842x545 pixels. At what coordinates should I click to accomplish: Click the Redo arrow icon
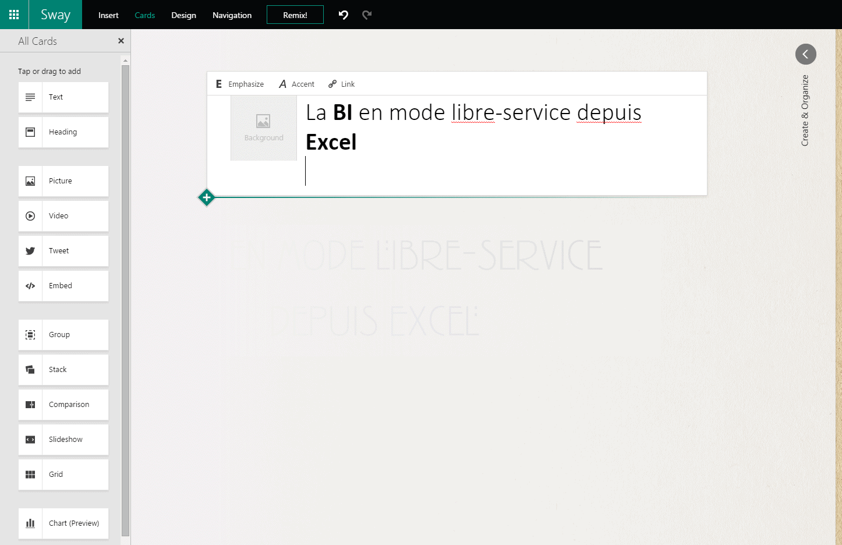click(x=367, y=15)
